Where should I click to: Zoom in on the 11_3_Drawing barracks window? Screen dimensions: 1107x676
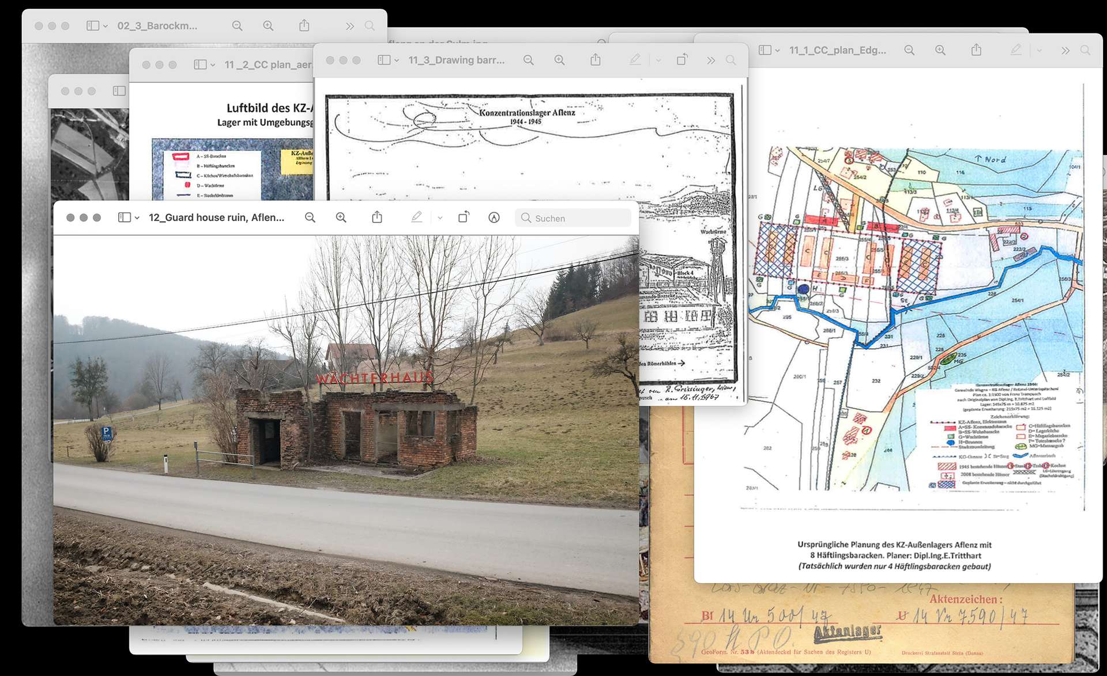click(x=559, y=60)
